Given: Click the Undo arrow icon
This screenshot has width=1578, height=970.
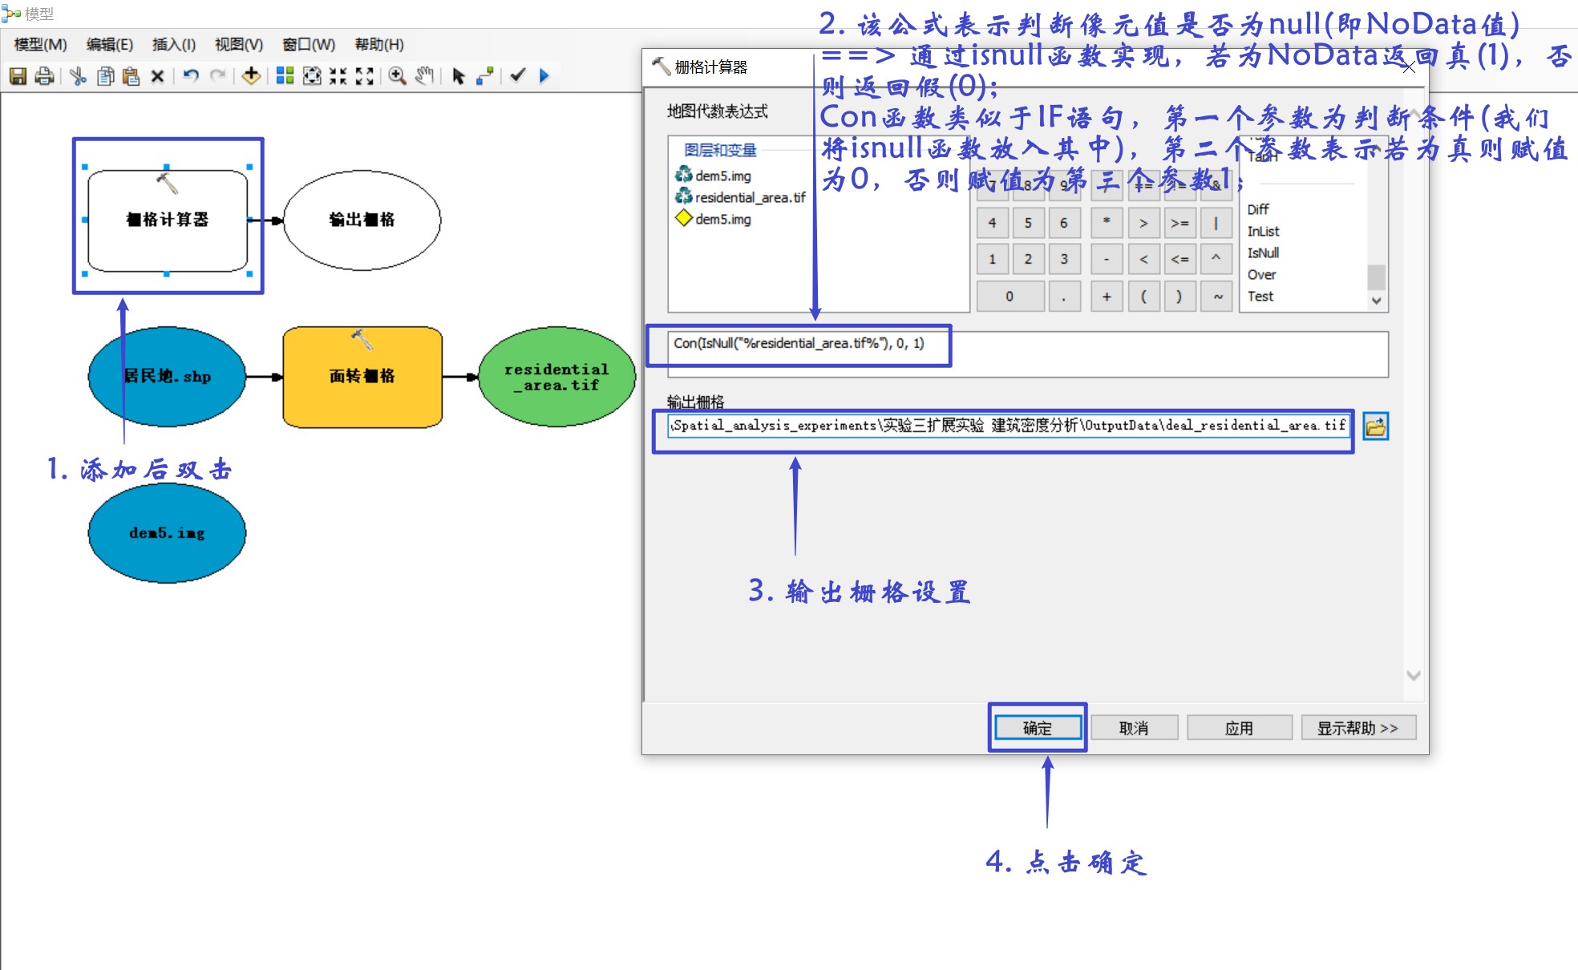Looking at the screenshot, I should pos(191,76).
